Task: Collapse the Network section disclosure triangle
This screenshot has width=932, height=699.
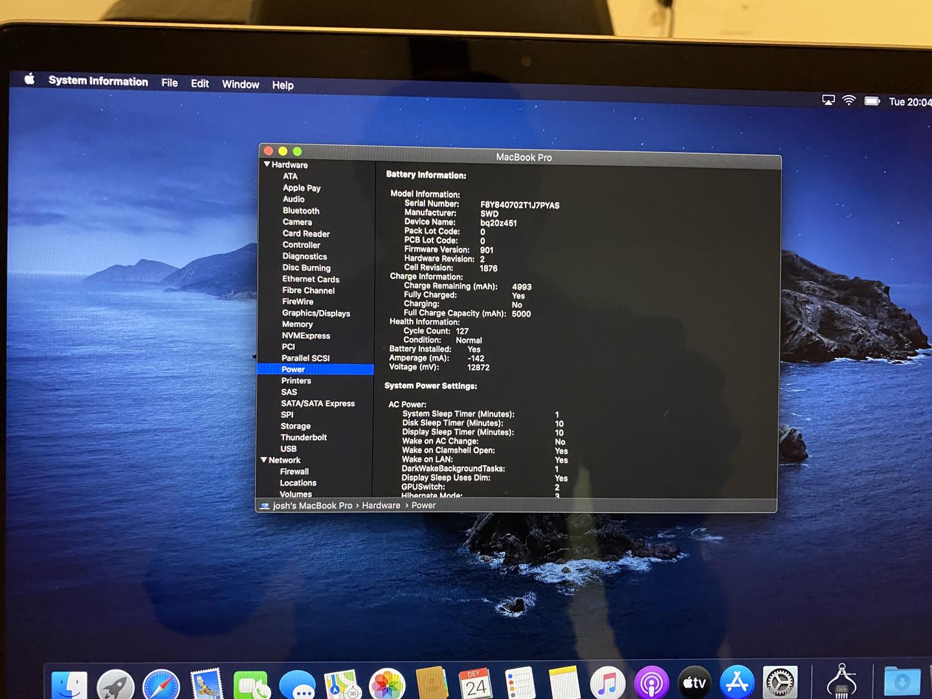Action: pyautogui.click(x=264, y=460)
